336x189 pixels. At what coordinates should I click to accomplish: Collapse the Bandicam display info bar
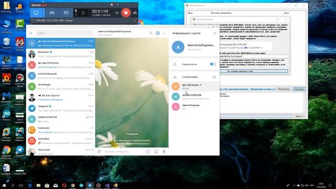(x=134, y=20)
